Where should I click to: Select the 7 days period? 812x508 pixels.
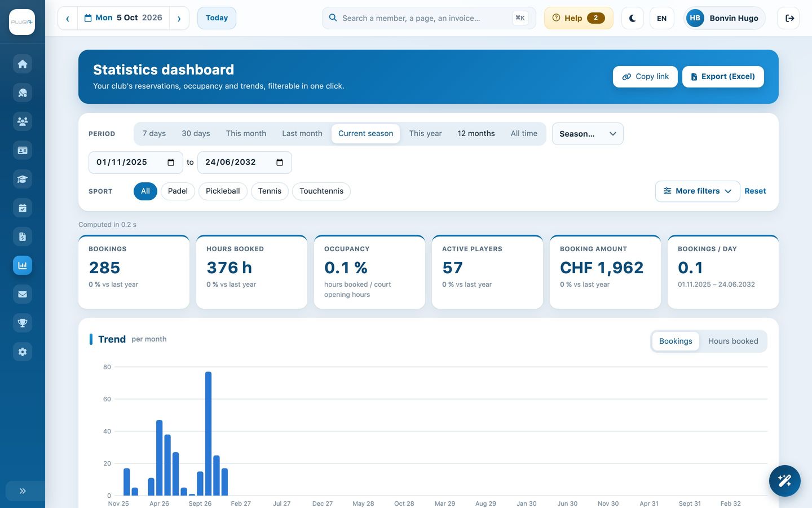pos(154,134)
